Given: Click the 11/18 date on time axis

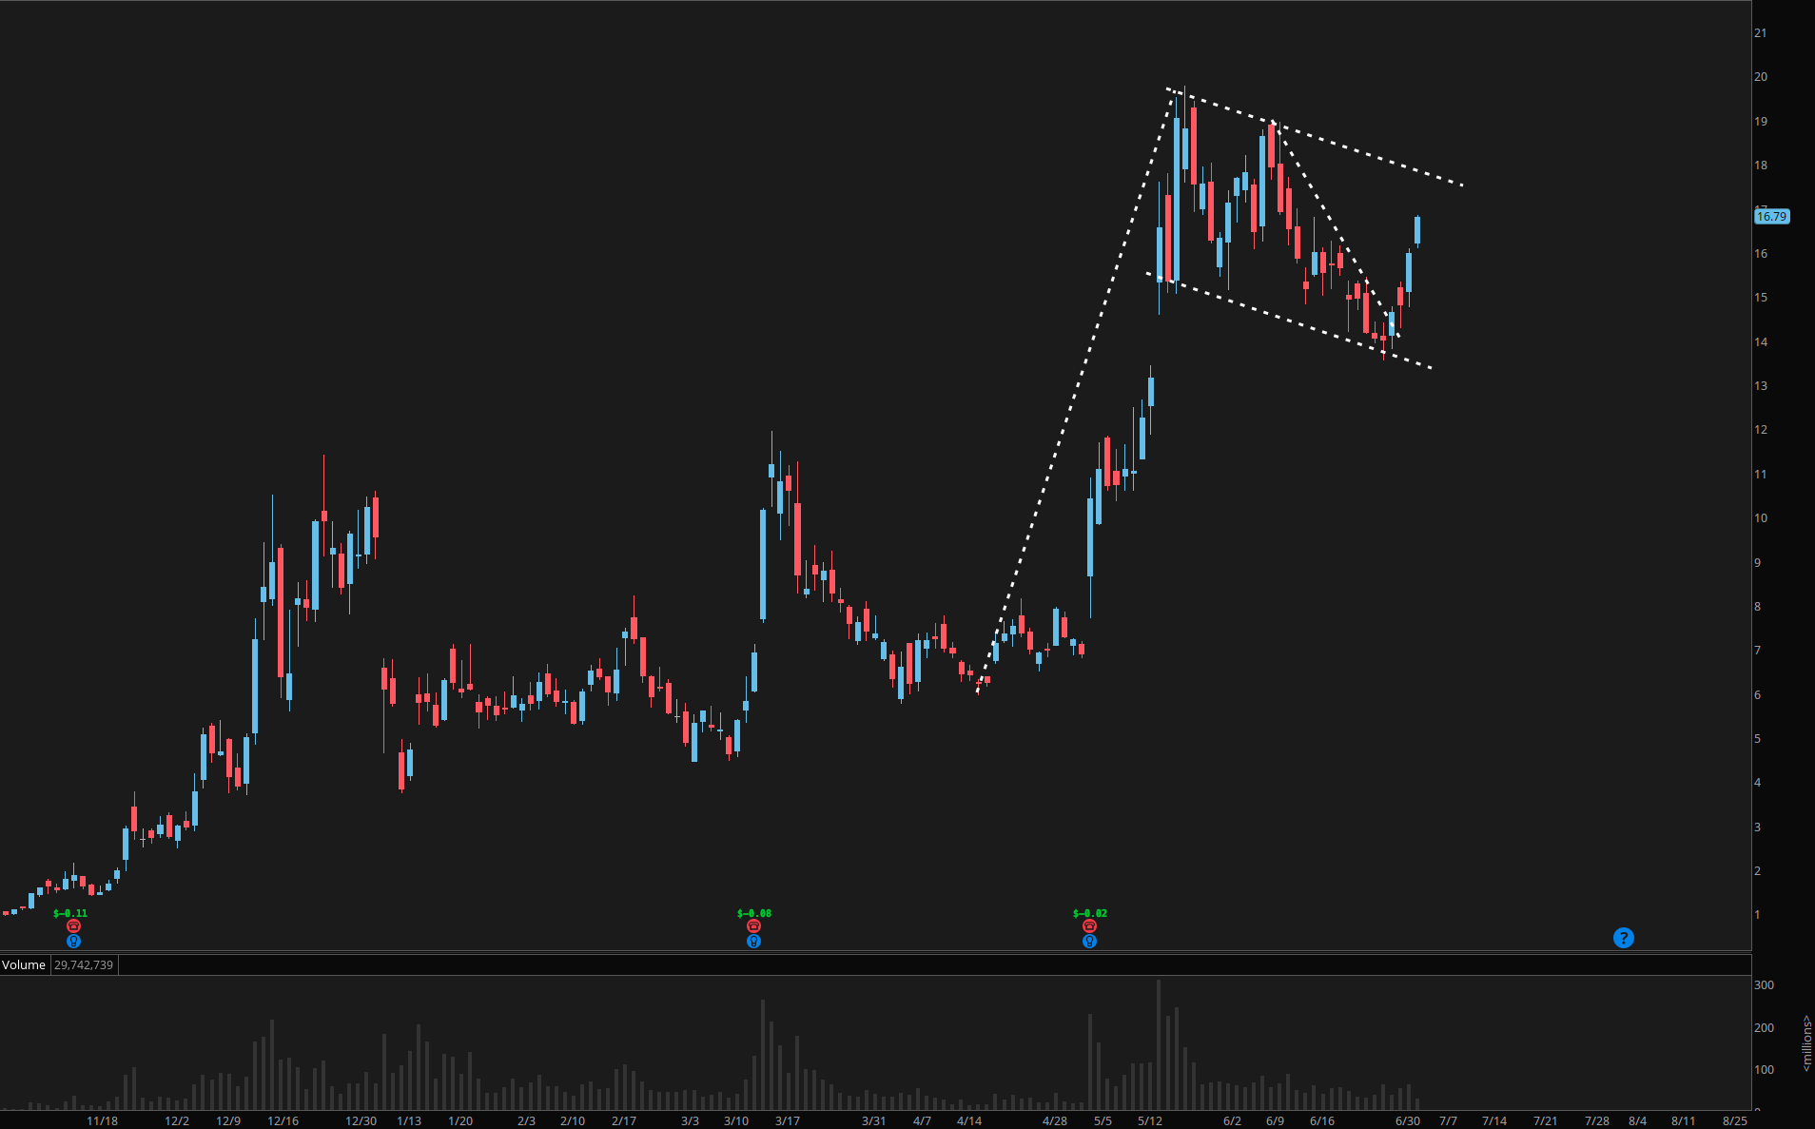Looking at the screenshot, I should 103,1120.
